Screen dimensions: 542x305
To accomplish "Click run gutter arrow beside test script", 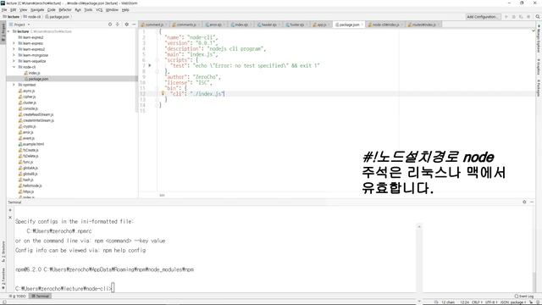I will click(150, 65).
